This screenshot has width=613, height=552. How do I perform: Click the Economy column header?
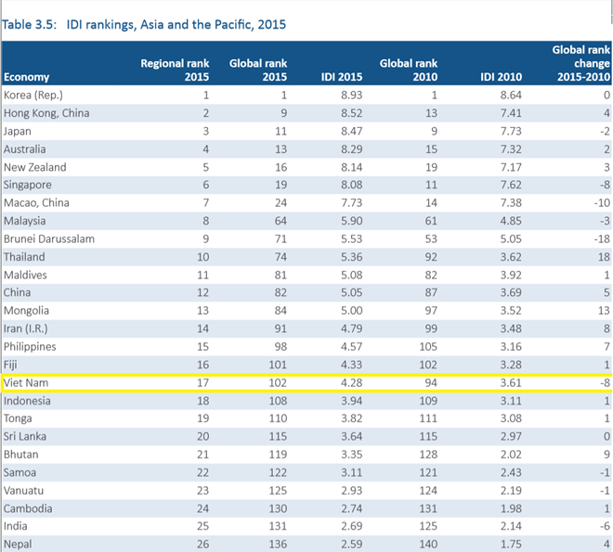(27, 77)
